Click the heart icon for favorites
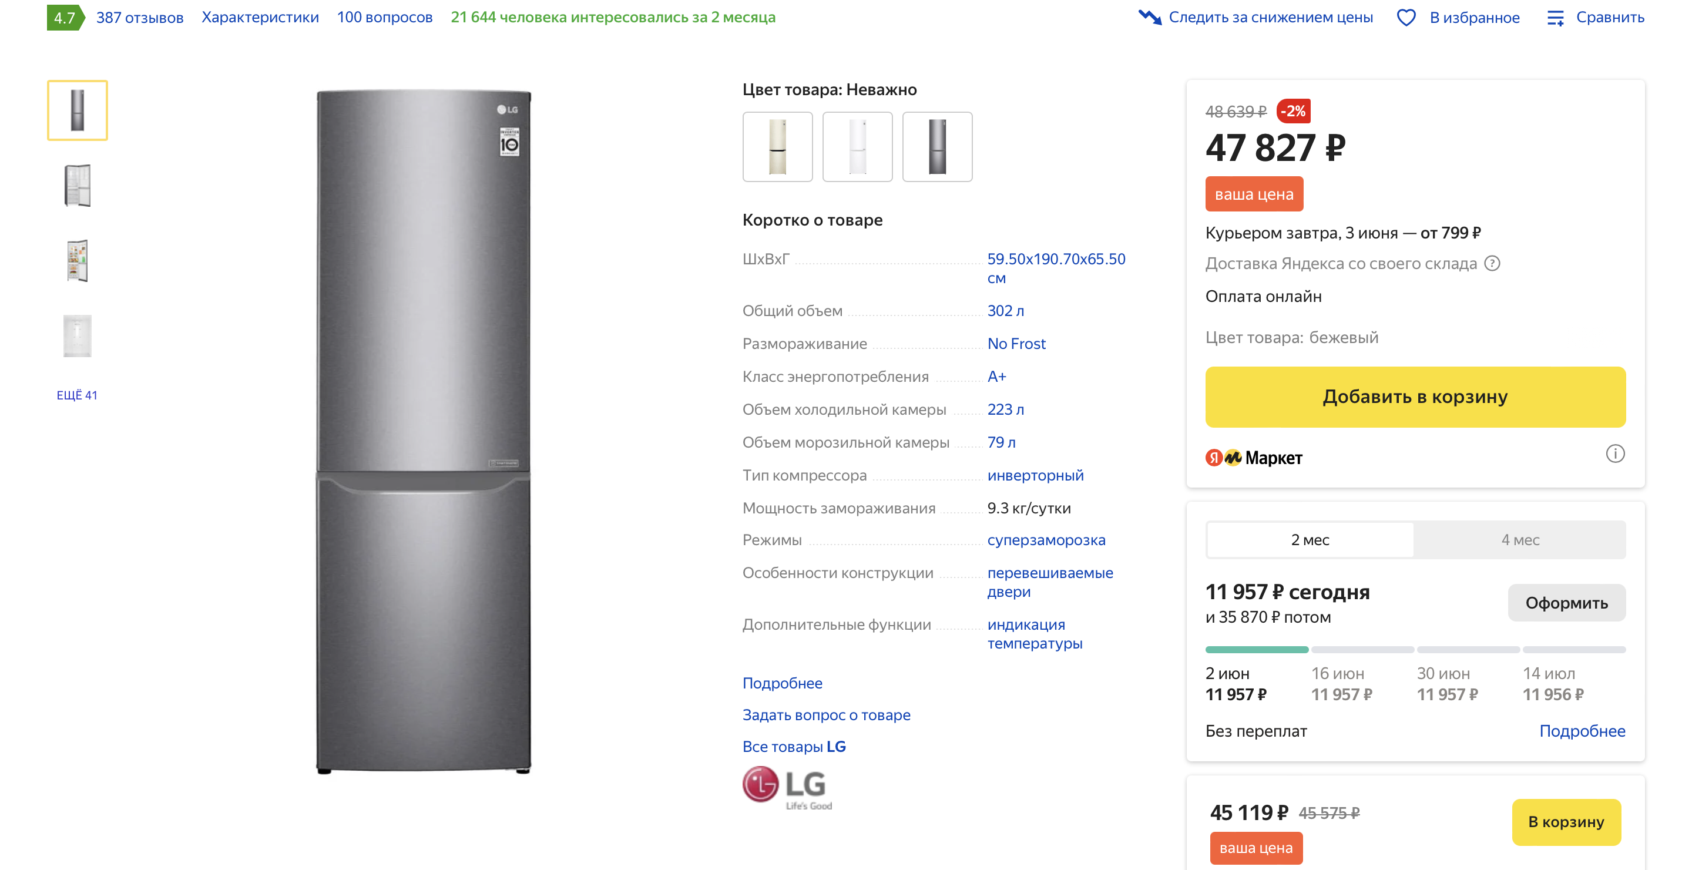 point(1406,18)
